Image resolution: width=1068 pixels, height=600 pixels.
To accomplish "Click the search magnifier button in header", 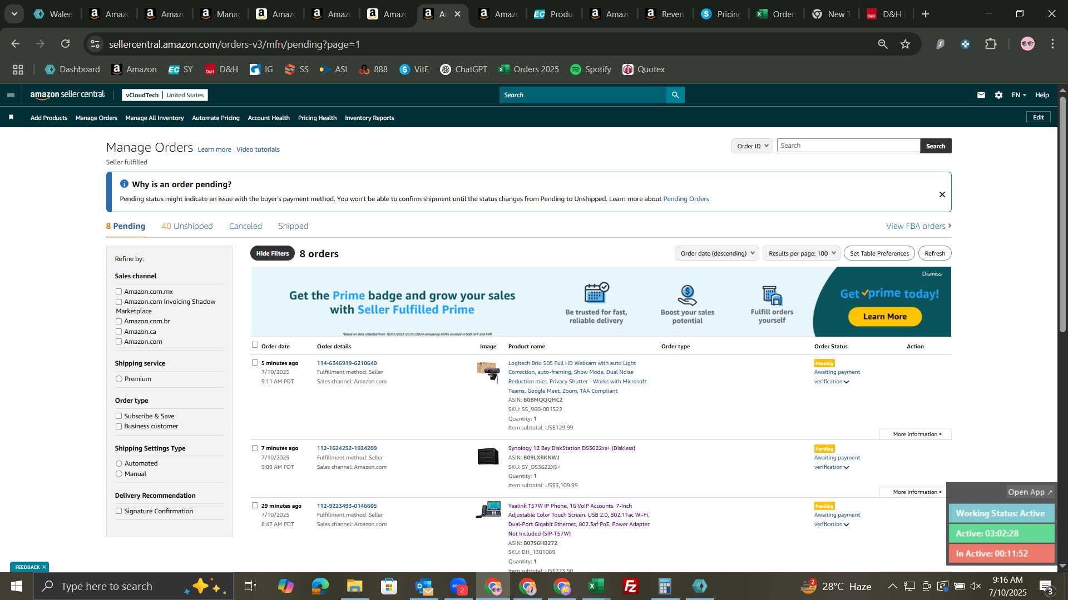I will pos(675,95).
